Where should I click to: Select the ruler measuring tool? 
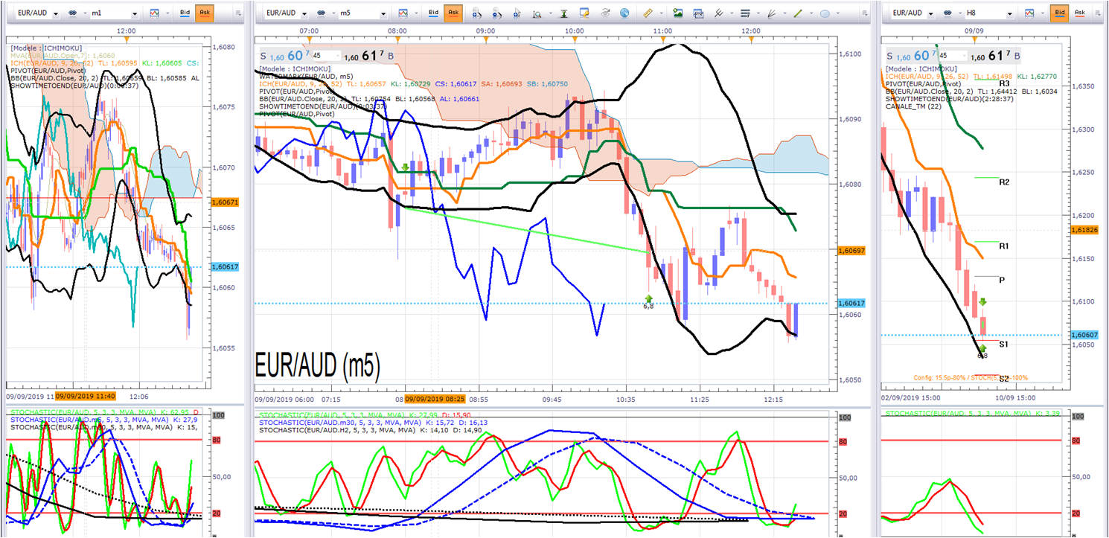(x=648, y=13)
